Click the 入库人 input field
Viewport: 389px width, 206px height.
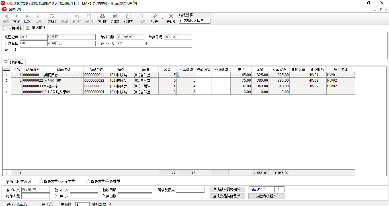pyautogui.click(x=84, y=196)
